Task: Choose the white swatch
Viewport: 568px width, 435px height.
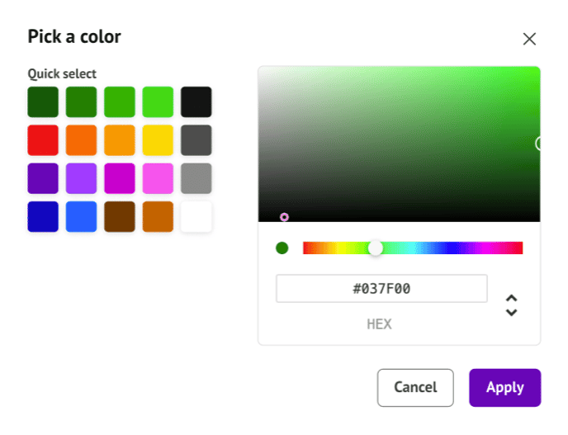Action: [196, 216]
